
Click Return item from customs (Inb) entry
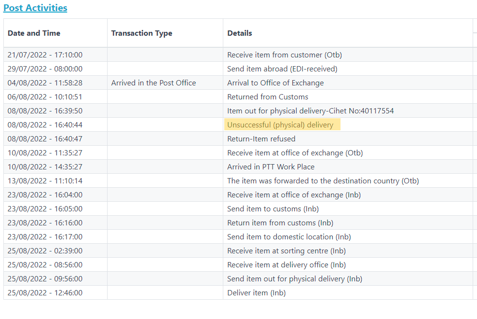(x=280, y=223)
